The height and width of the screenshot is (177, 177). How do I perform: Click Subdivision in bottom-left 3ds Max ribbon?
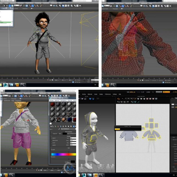pos(7,100)
